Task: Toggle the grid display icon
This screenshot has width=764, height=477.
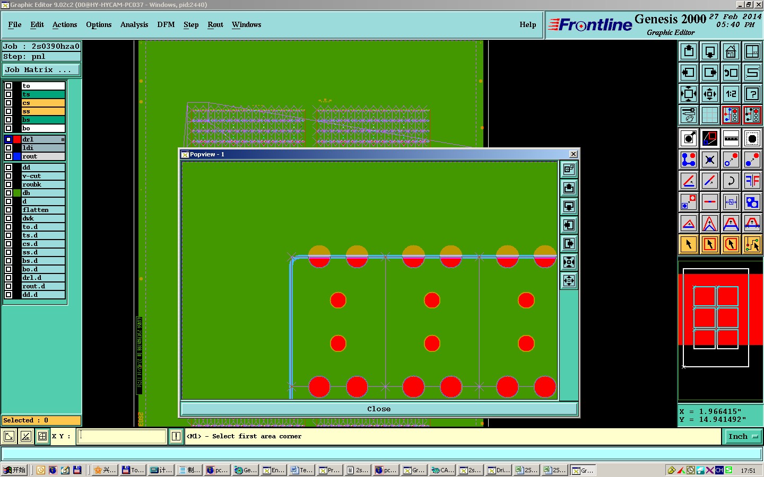Action: 710,115
